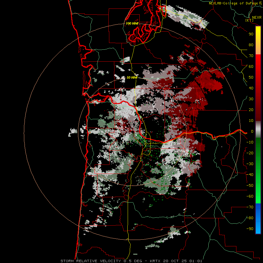Select the 50 value on velocity scale

coord(251,77)
